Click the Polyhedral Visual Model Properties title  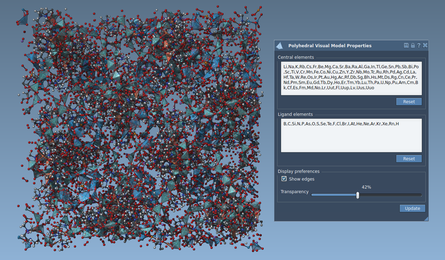click(330, 46)
